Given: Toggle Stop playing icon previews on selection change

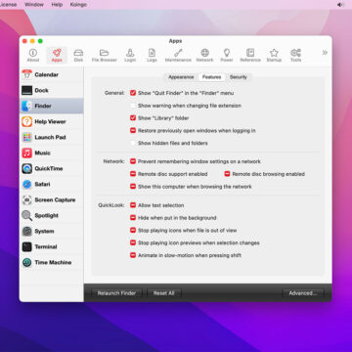Looking at the screenshot, I should (x=133, y=242).
